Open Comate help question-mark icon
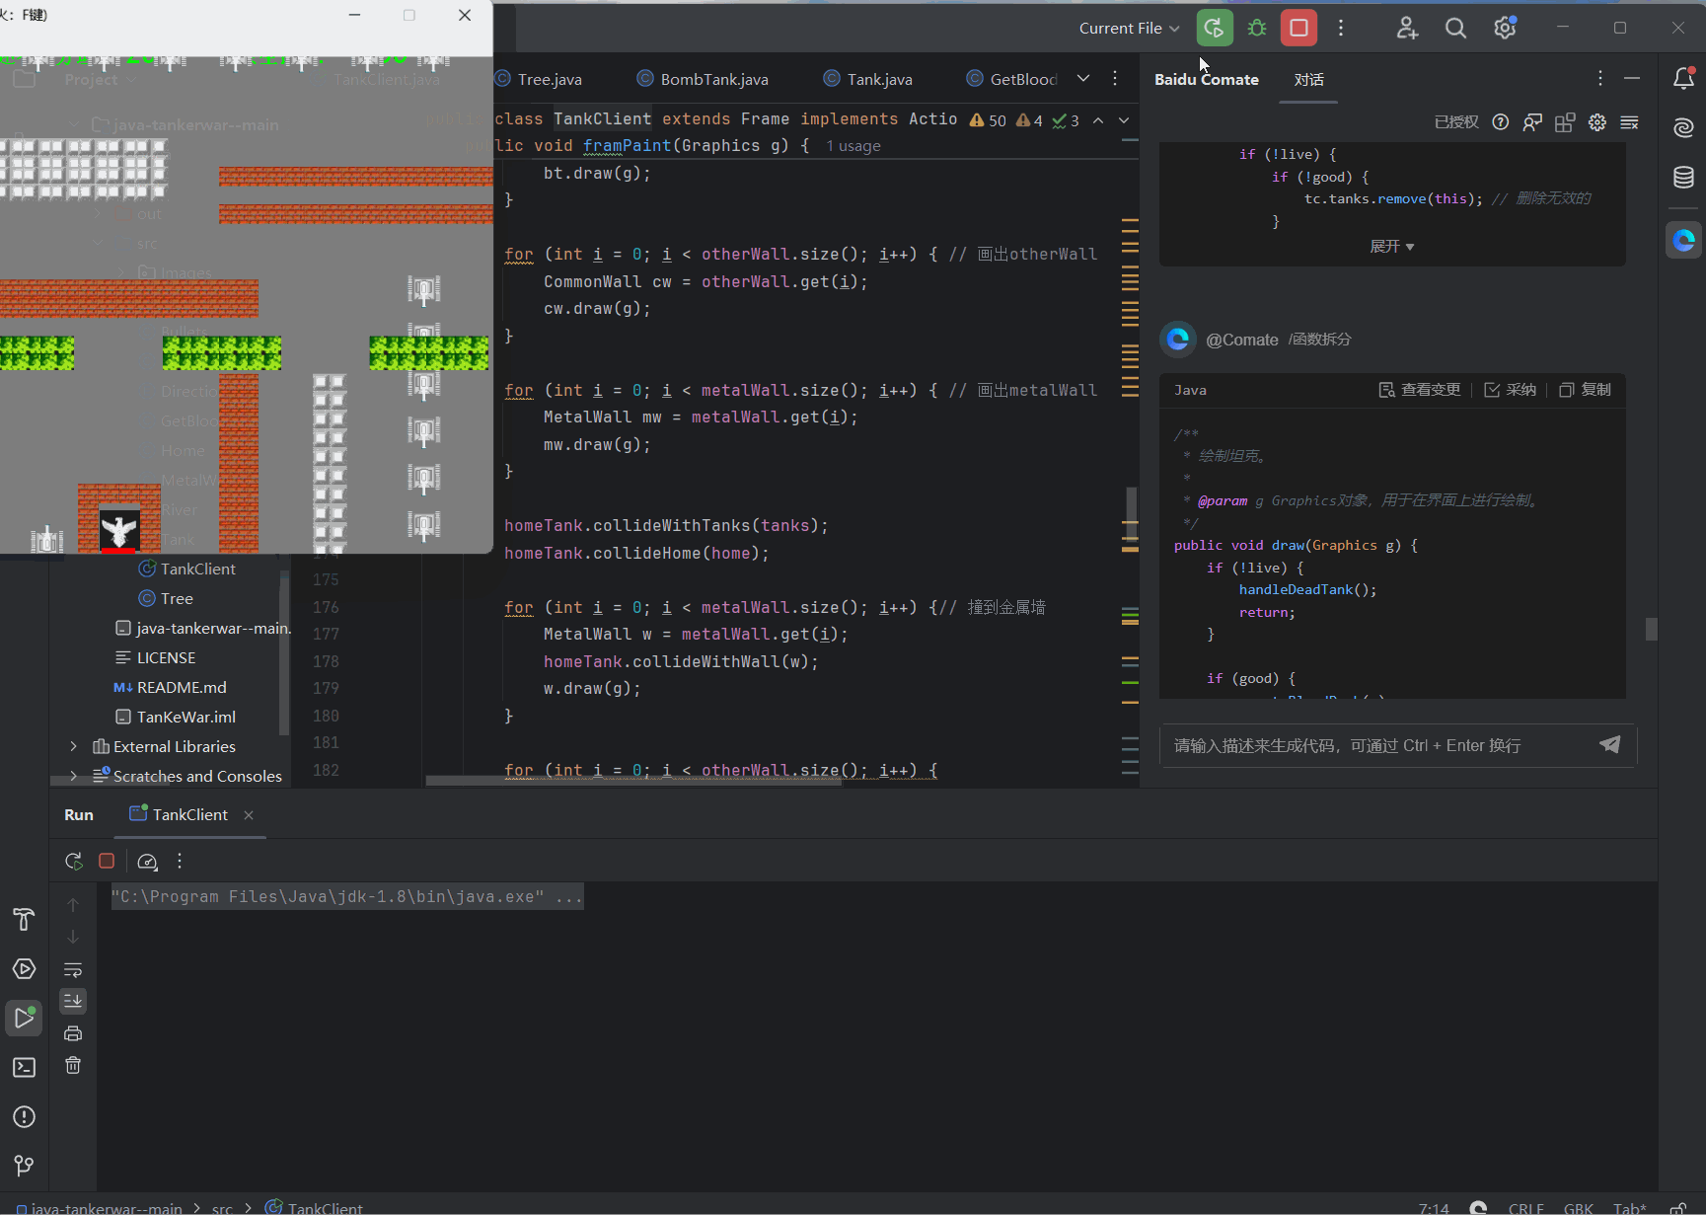1706x1215 pixels. click(1501, 122)
